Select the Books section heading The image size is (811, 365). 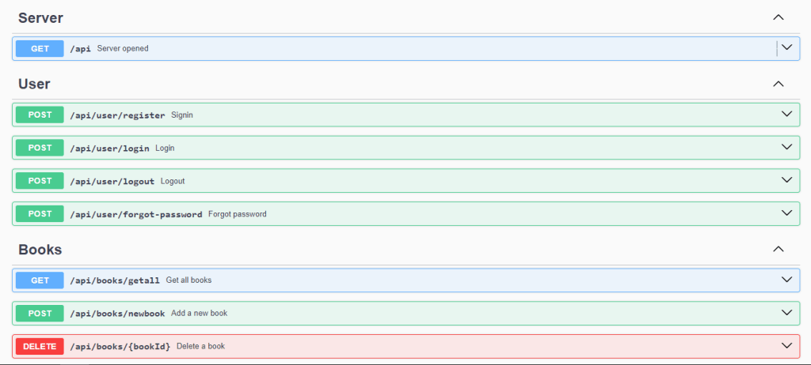pyautogui.click(x=40, y=249)
